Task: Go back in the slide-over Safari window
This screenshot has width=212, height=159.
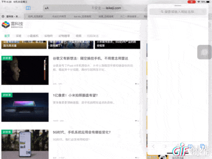Action: pyautogui.click(x=153, y=146)
